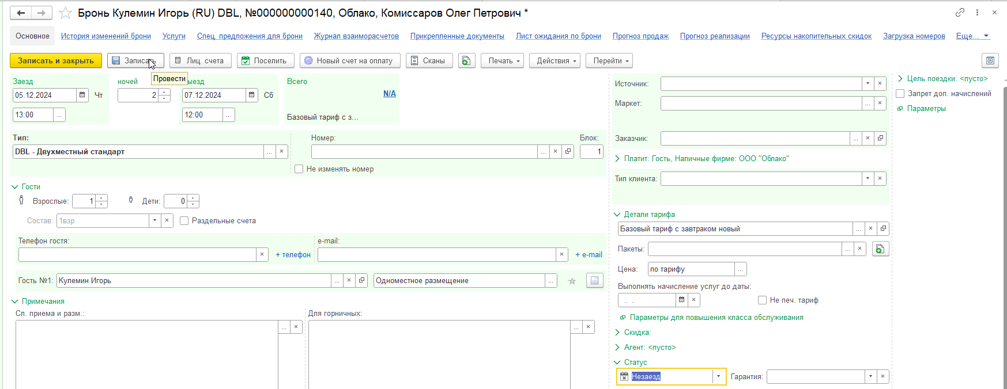
Task: Open the Источник dropdown list
Action: 868,83
